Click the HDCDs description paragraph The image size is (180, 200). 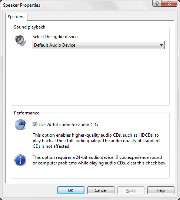(x=96, y=141)
